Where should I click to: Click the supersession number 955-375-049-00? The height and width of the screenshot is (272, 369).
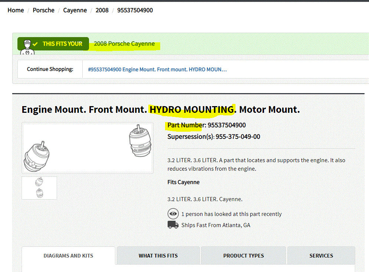click(x=238, y=137)
